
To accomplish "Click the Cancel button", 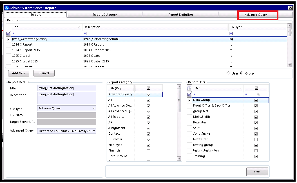I will [x=44, y=73].
